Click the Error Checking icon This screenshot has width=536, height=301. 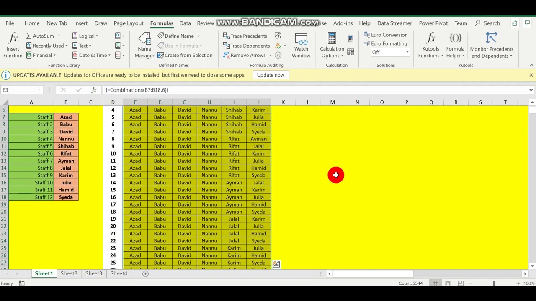278,46
